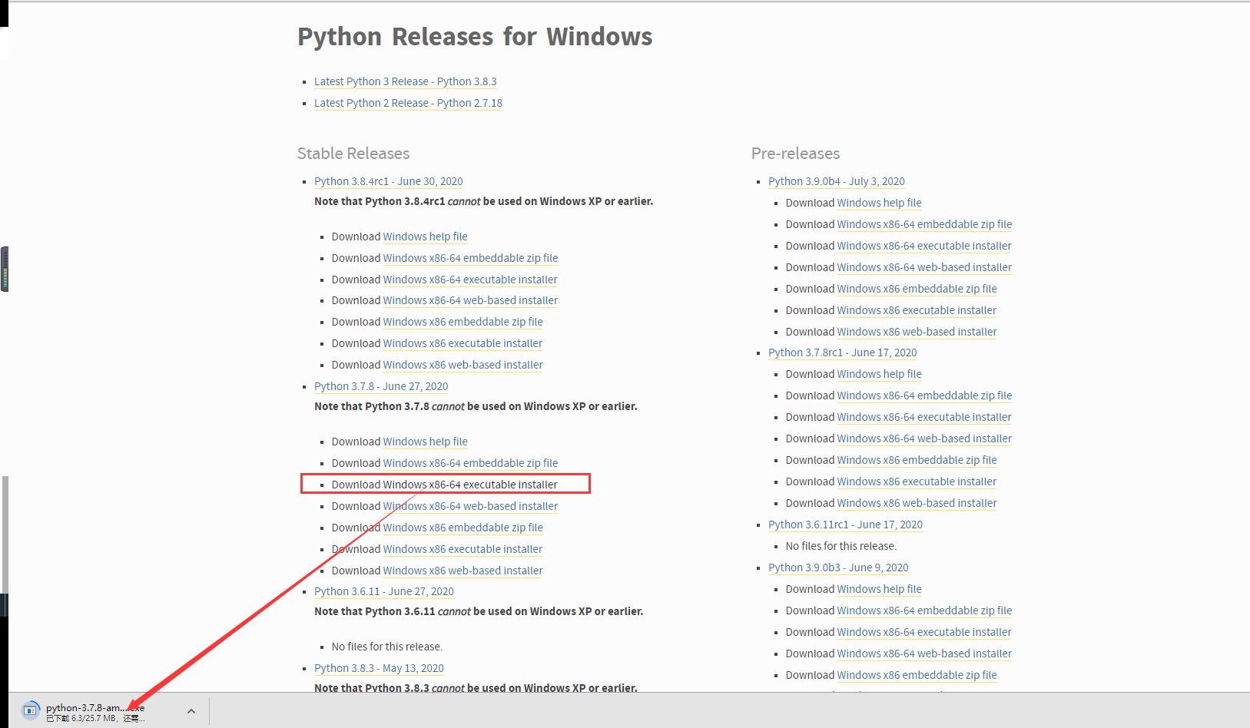Click the python-3.7.8 download file icon
1250x728 pixels.
pyautogui.click(x=31, y=710)
